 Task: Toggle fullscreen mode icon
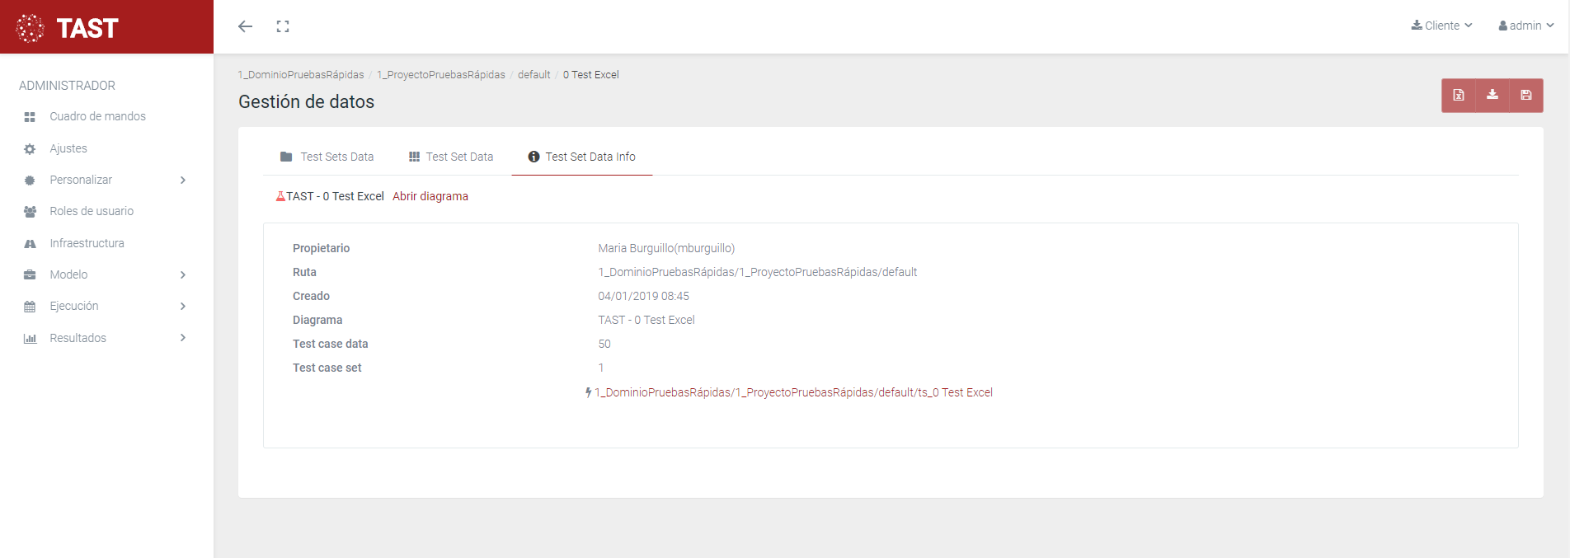(x=283, y=26)
